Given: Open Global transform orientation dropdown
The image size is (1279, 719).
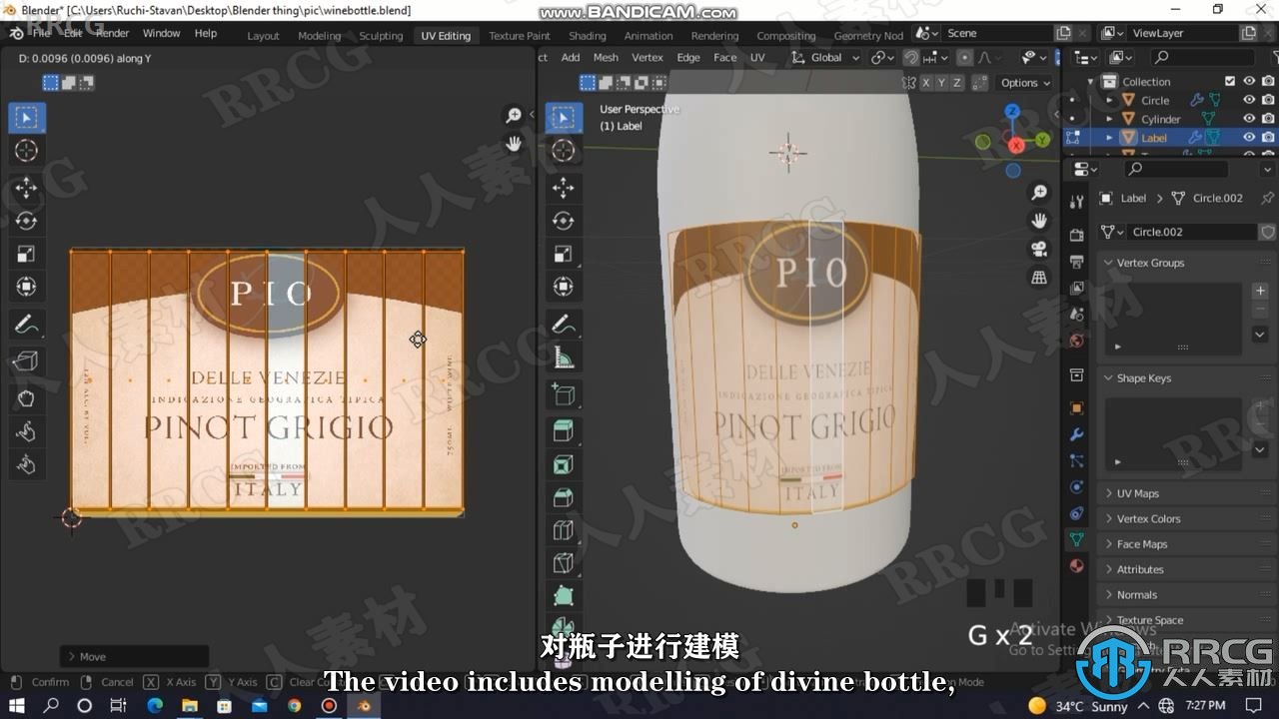Looking at the screenshot, I should point(826,58).
